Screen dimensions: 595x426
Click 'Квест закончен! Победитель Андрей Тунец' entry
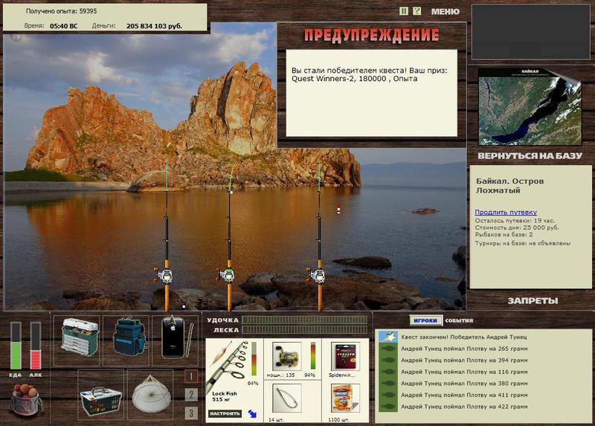463,337
